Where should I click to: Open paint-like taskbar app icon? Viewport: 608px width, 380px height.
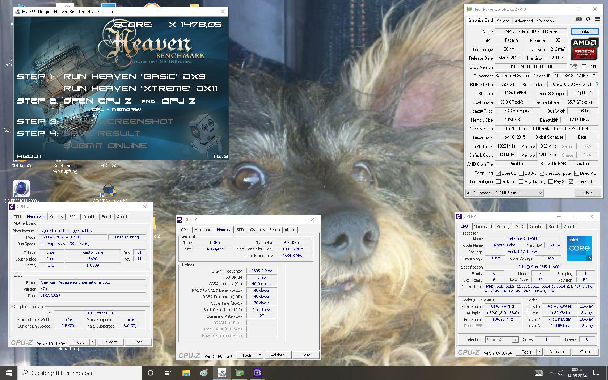pyautogui.click(x=204, y=373)
